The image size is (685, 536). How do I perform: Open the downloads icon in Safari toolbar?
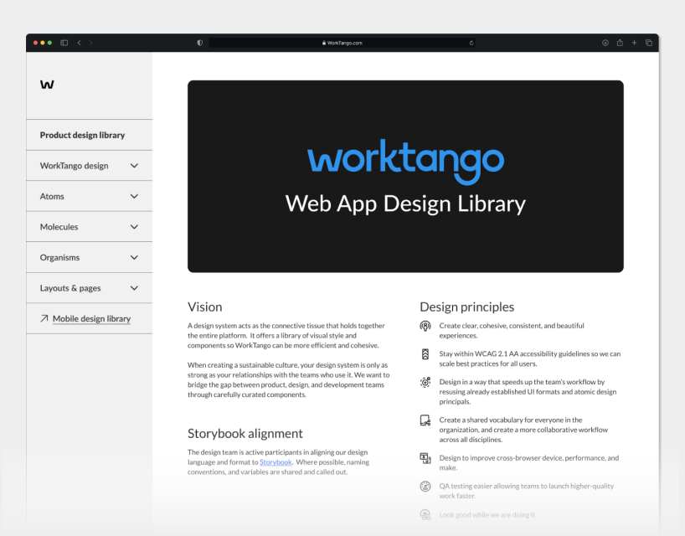point(605,43)
